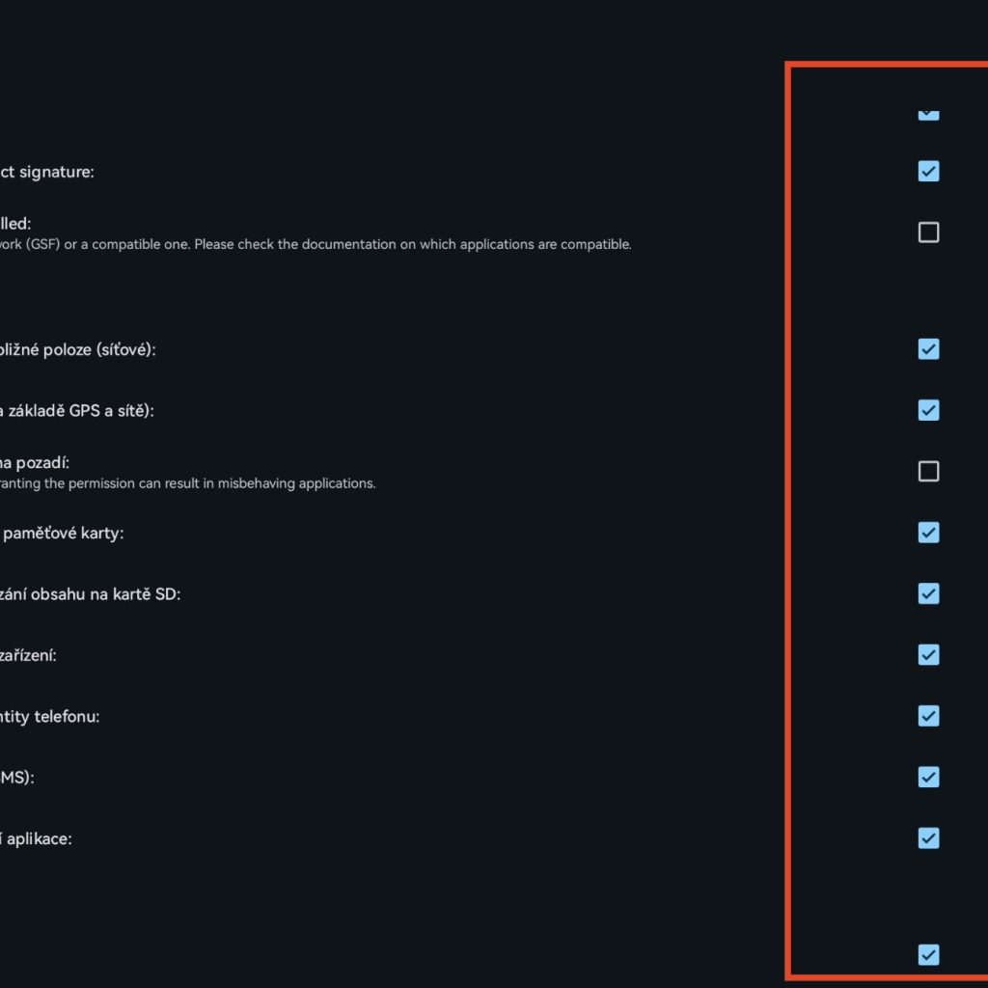Uncheck the checkbox in the 'MS):' row
The image size is (988, 988).
click(928, 777)
